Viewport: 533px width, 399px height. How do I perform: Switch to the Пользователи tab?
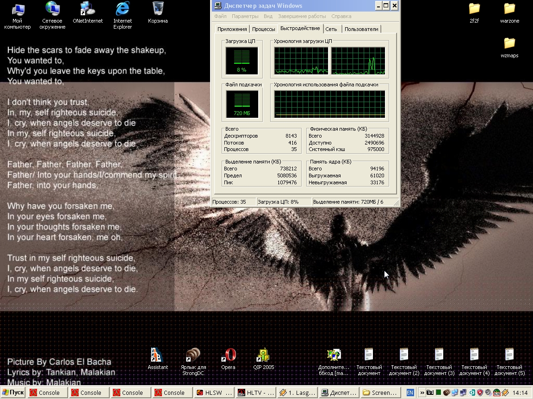(361, 29)
